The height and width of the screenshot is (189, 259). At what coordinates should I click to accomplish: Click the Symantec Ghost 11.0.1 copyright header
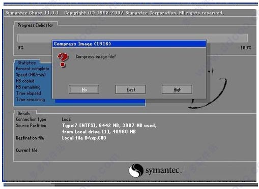pos(114,13)
